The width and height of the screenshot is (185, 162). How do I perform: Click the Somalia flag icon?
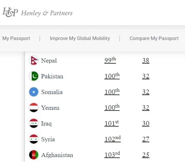(x=34, y=92)
